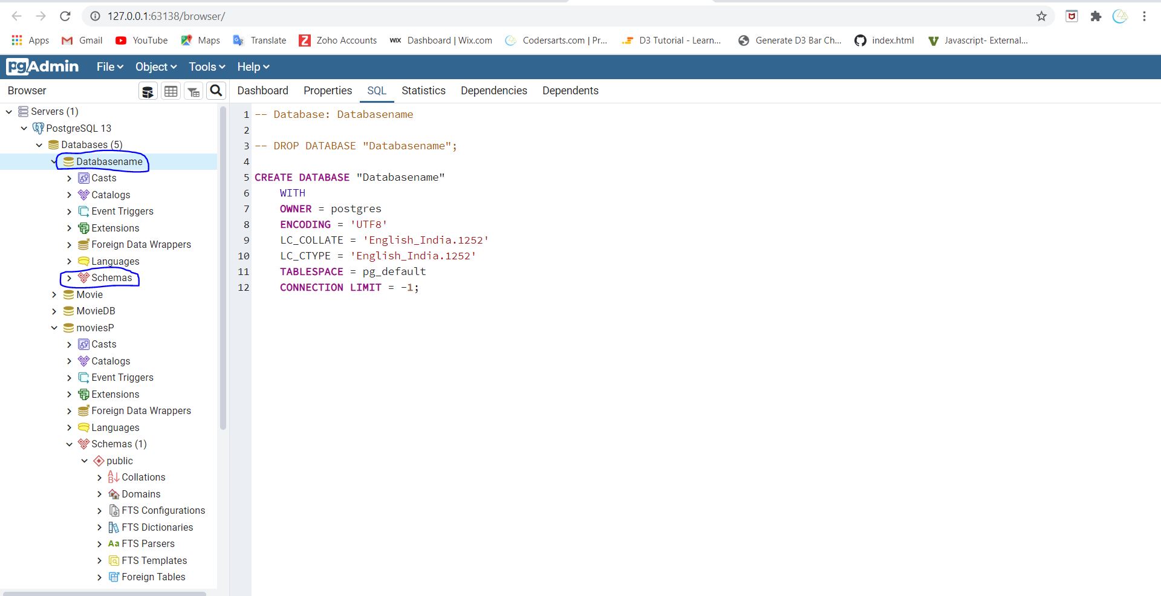
Task: Click the Domains icon
Action: 114,494
